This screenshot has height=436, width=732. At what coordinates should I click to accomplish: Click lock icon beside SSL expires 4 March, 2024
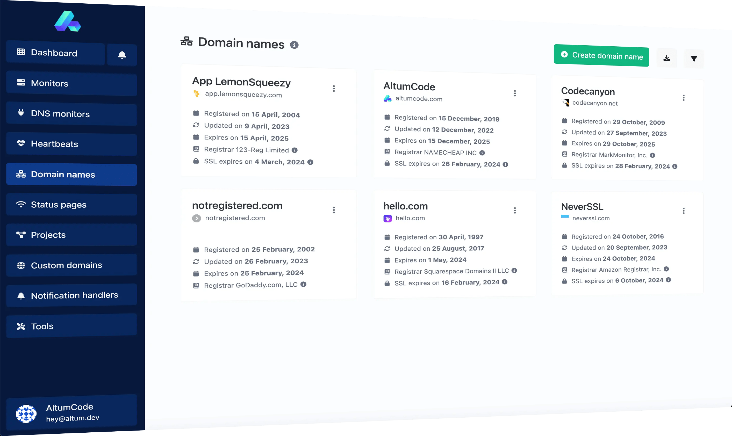pos(196,161)
